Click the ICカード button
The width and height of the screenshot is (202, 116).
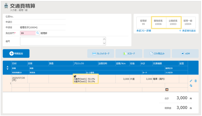coord(129,53)
